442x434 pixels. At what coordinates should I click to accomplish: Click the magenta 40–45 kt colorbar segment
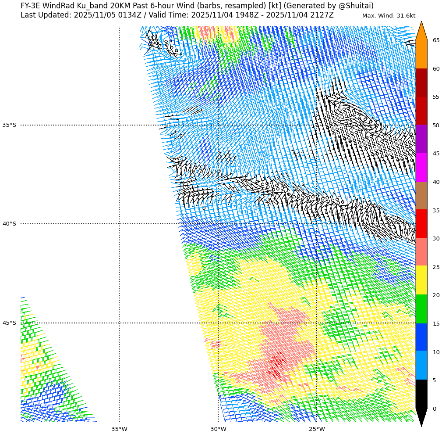(x=421, y=168)
